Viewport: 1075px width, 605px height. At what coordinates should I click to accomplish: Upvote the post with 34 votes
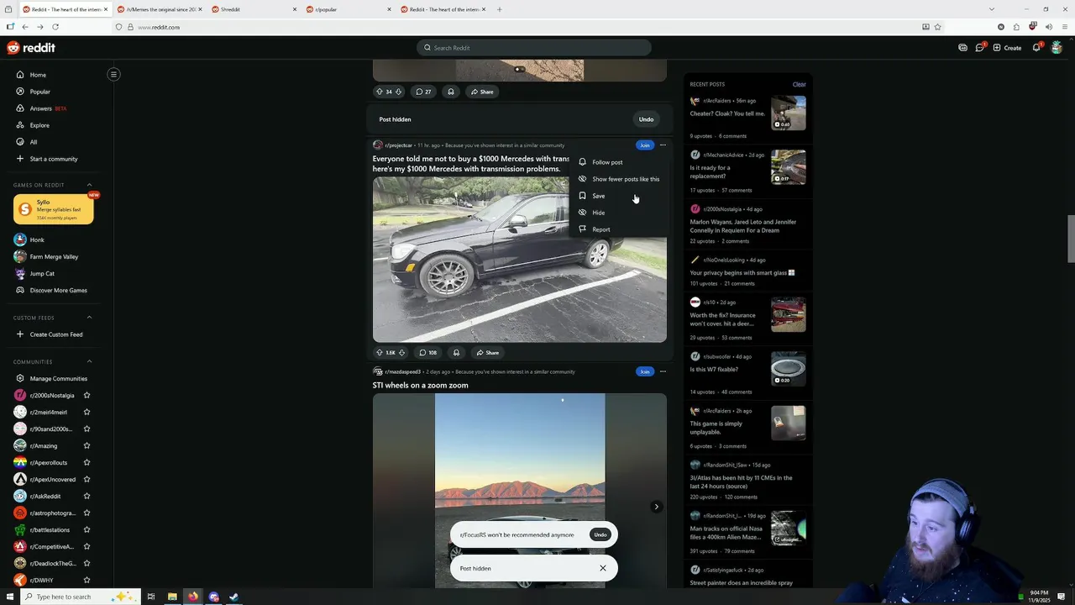tap(379, 92)
